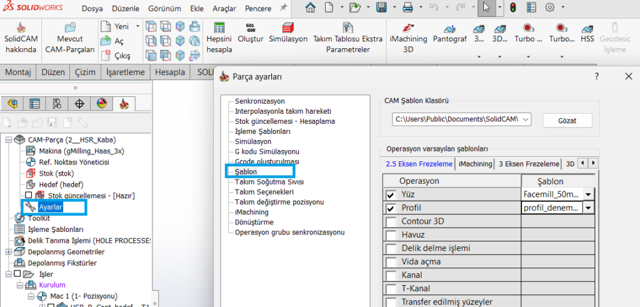The image size is (640, 307).
Task: Select the Ayarlar item in CAM tree
Action: (x=50, y=207)
